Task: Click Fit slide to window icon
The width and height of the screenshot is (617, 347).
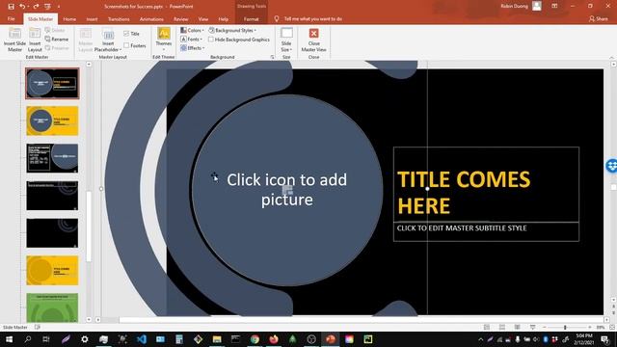Action: click(x=612, y=328)
